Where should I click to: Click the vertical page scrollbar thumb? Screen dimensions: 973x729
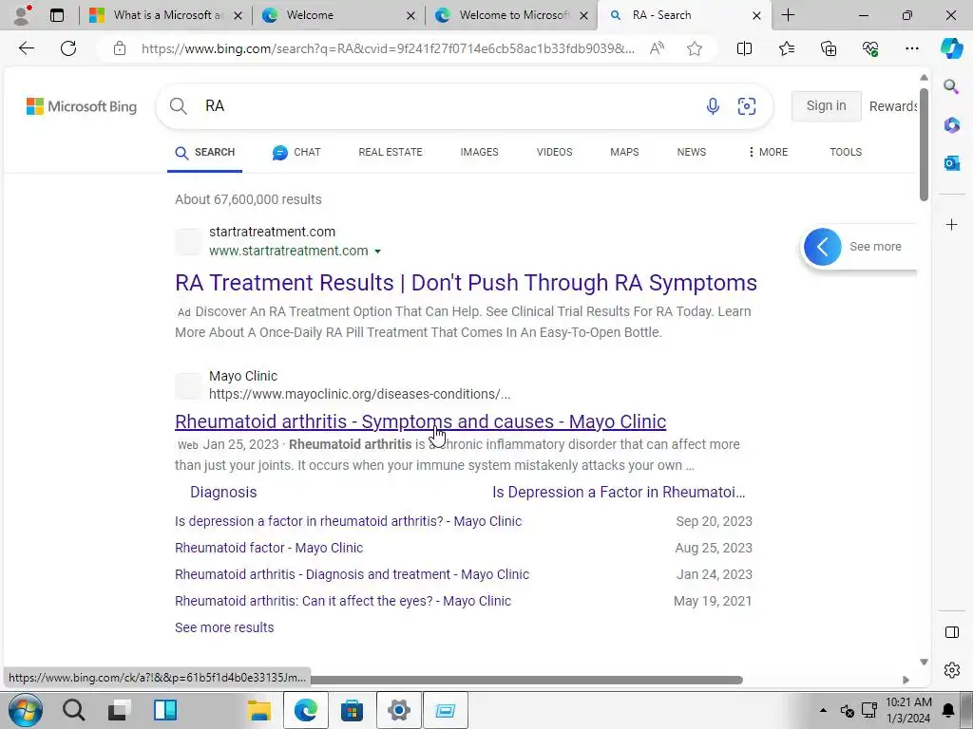924,144
